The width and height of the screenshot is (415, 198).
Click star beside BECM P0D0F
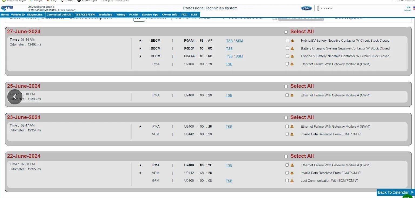(x=140, y=48)
